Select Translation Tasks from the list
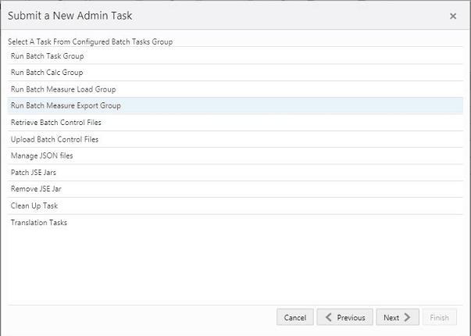This screenshot has height=336, width=471. (x=39, y=223)
